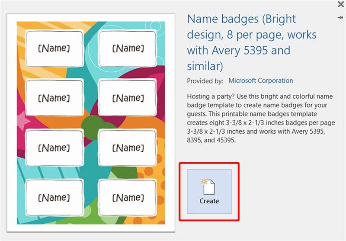Select the bottom-right [Name] badge in preview
Screen dimensions: 346x241
coord(128,198)
